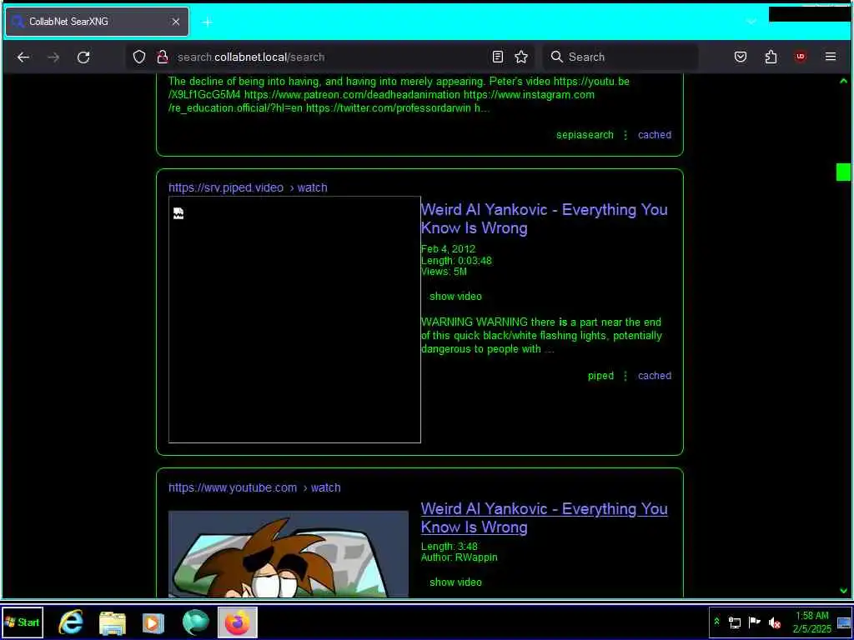The width and height of the screenshot is (854, 640).
Task: Open the extensions puzzle icon
Action: [771, 57]
